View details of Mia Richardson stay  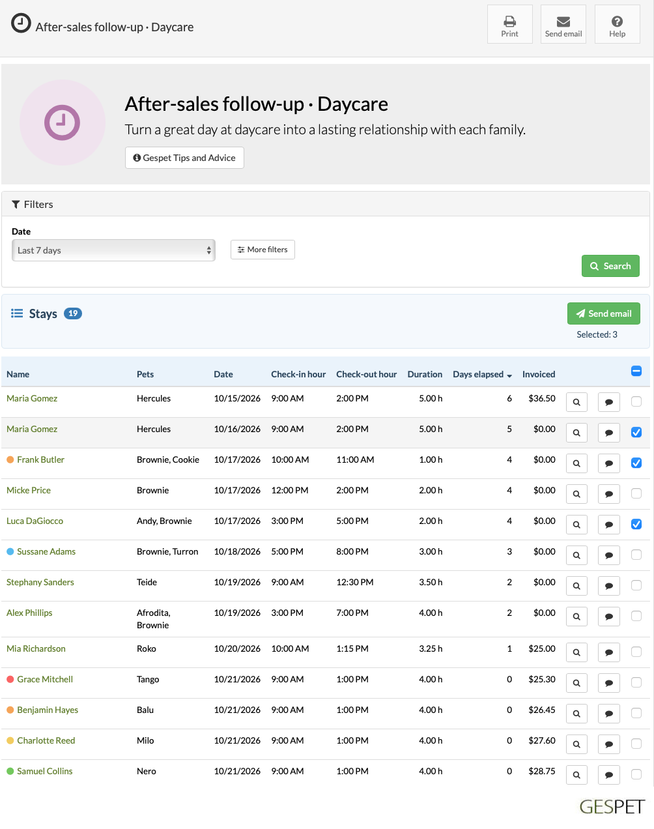pos(576,652)
